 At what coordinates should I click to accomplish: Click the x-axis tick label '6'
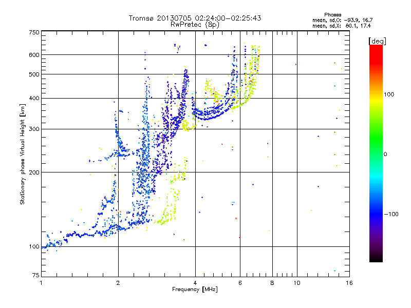point(240,283)
